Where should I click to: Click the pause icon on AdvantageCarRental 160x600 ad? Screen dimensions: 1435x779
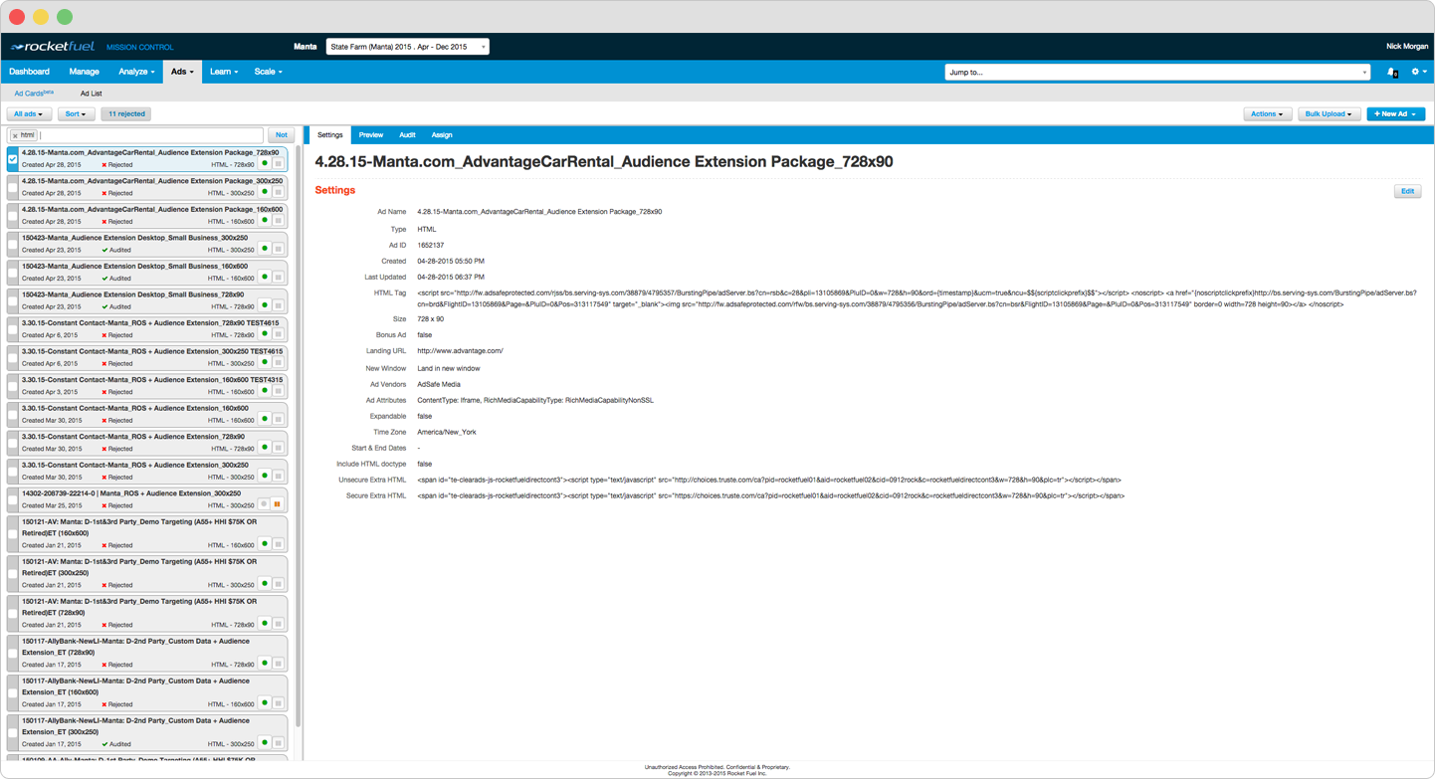point(278,220)
